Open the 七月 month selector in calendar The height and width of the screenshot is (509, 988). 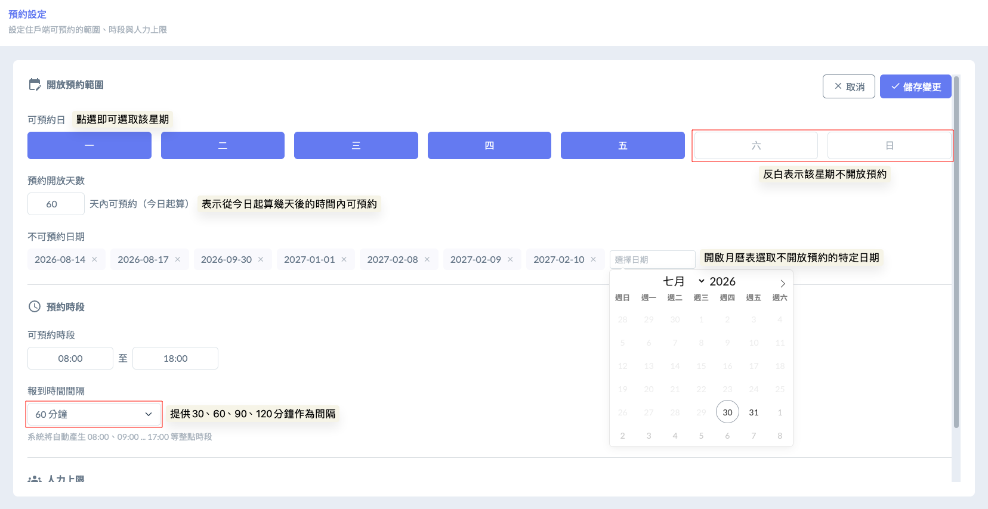(x=684, y=281)
